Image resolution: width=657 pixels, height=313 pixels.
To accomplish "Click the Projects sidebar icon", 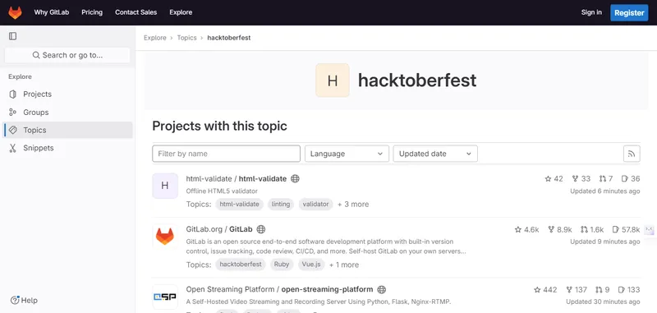I will 13,94.
